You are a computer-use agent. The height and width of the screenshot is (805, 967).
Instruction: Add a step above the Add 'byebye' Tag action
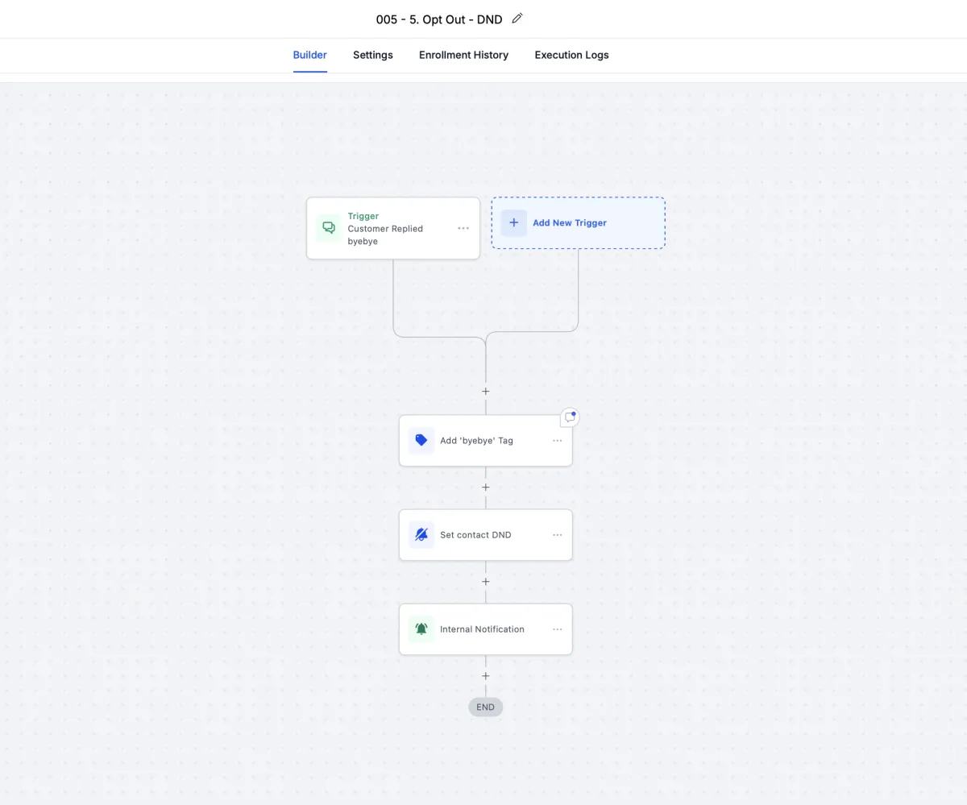(486, 392)
